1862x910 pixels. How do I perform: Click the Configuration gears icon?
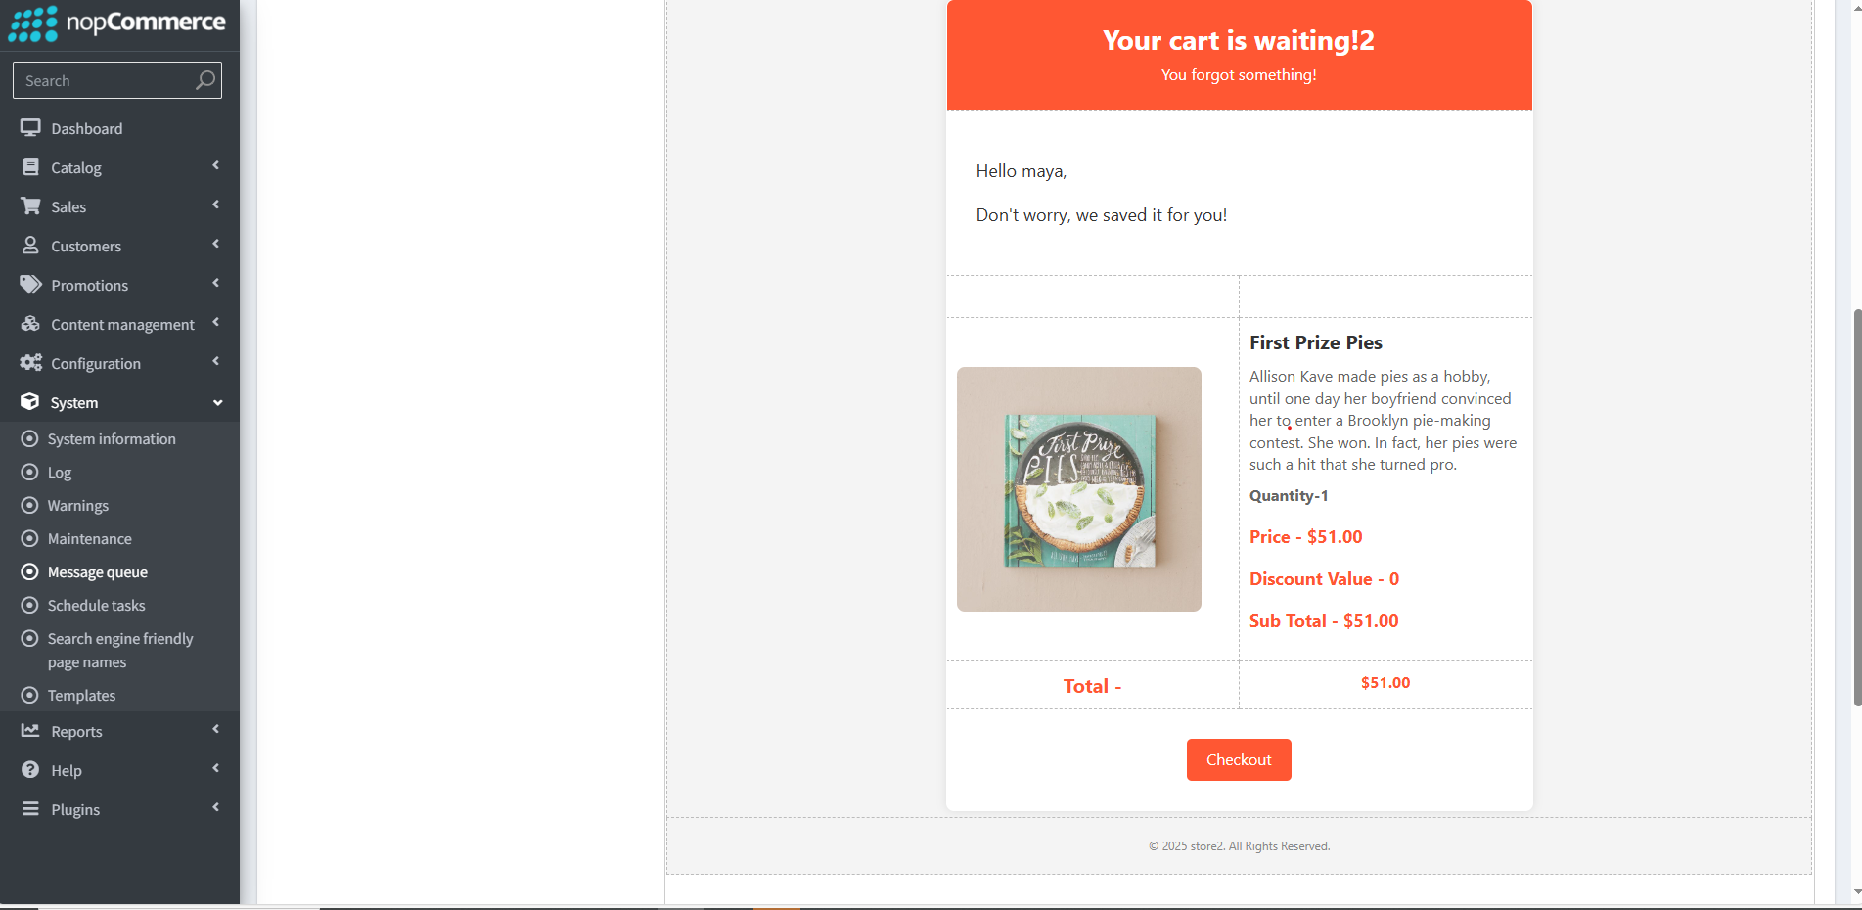point(30,363)
